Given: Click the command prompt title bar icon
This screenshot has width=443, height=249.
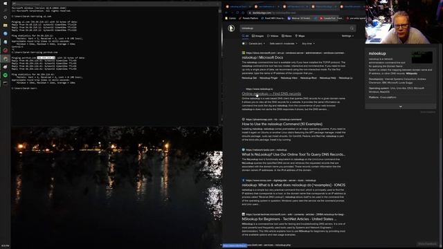Looking at the screenshot, I should tap(14, 4).
